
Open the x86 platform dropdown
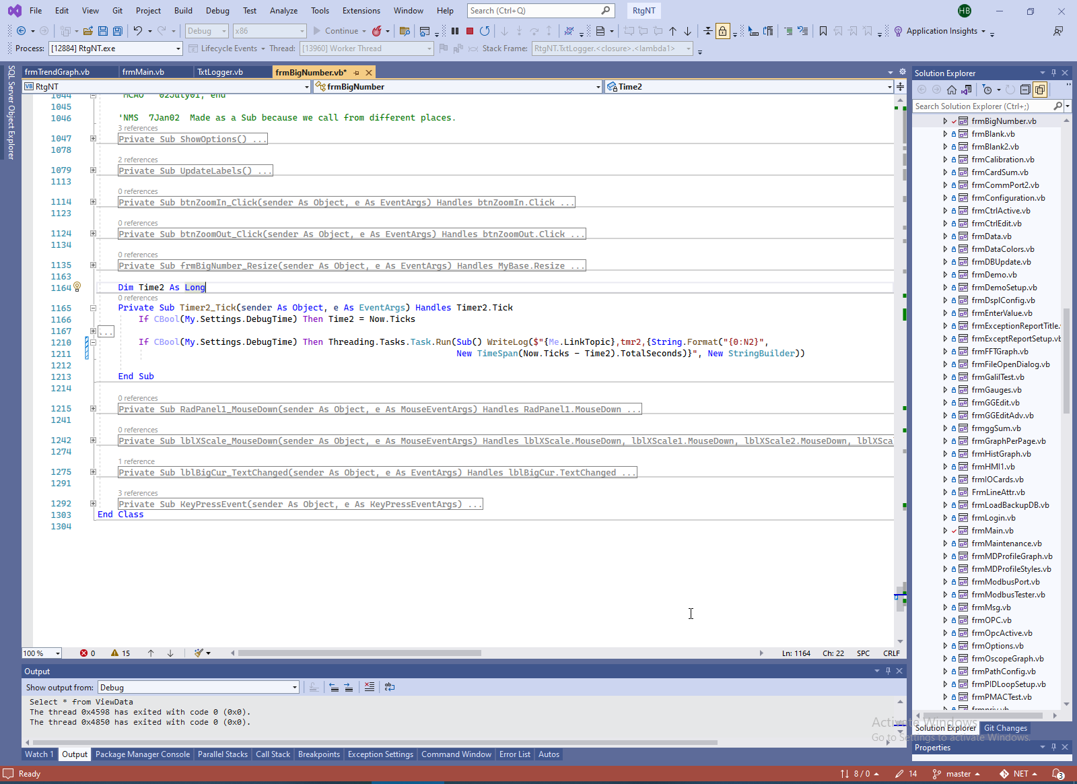(x=269, y=31)
